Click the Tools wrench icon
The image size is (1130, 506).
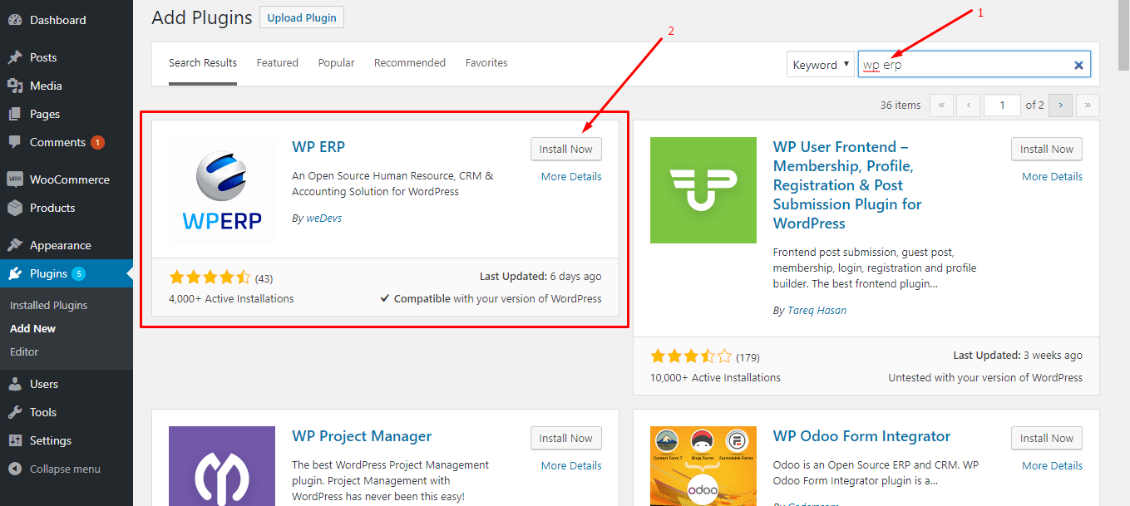pyautogui.click(x=15, y=412)
